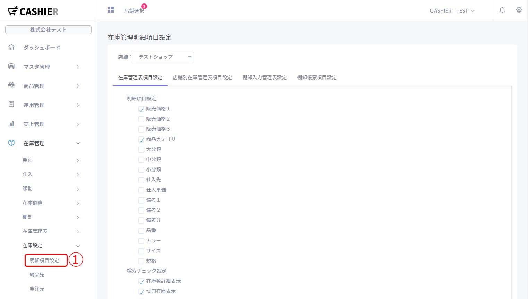Click the 在庫管理表 sidebar label

35,231
